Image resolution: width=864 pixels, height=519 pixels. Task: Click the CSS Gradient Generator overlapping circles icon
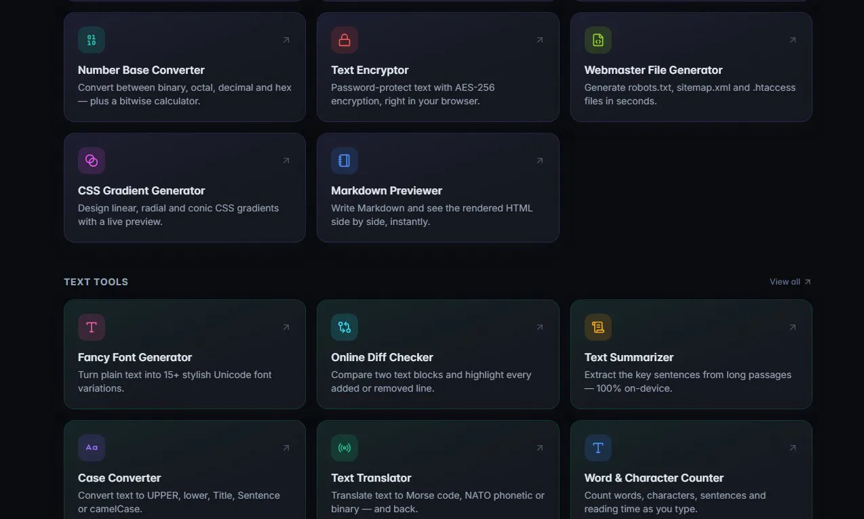click(92, 161)
